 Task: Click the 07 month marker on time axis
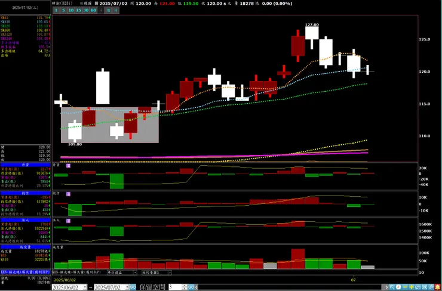pyautogui.click(x=354, y=280)
